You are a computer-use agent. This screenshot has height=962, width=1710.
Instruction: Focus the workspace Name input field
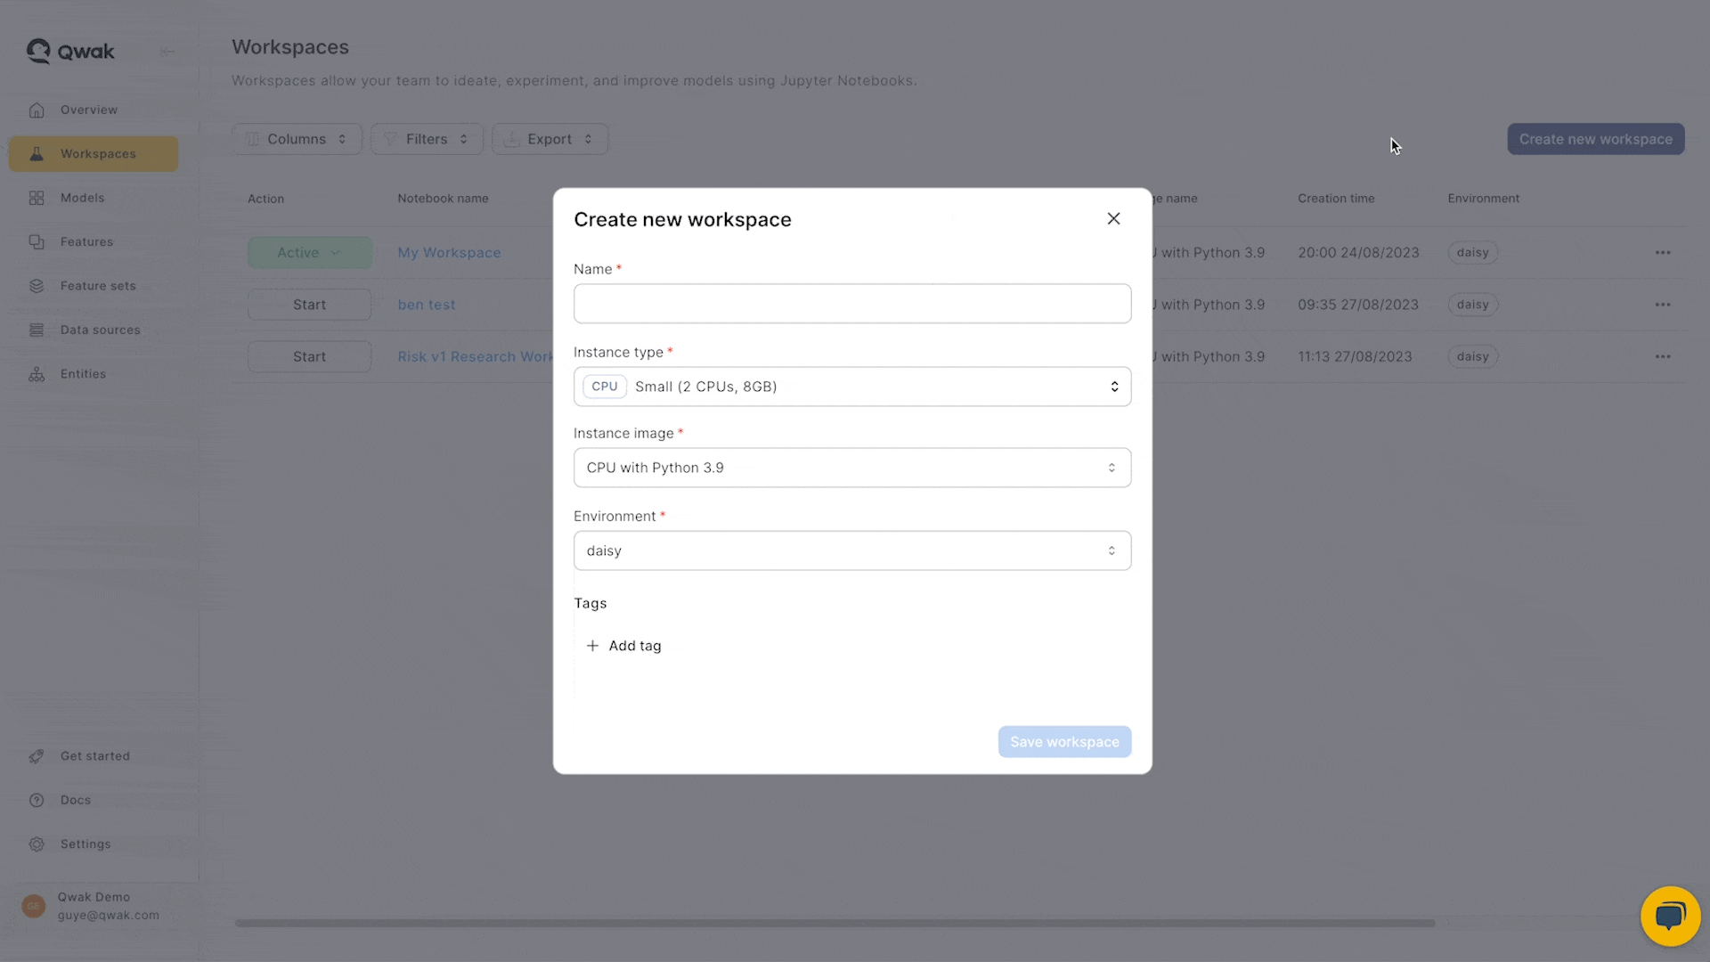click(x=852, y=304)
